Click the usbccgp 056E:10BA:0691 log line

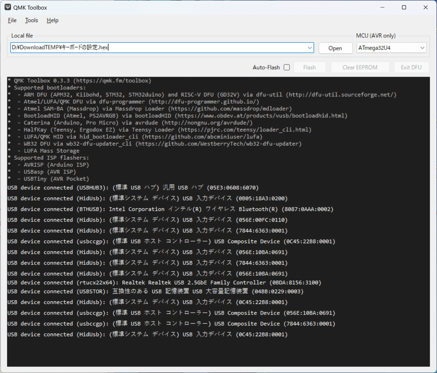click(171, 313)
